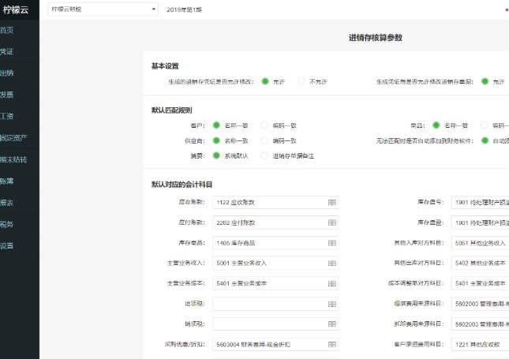Open account picker icon for 应收账款

click(332, 203)
